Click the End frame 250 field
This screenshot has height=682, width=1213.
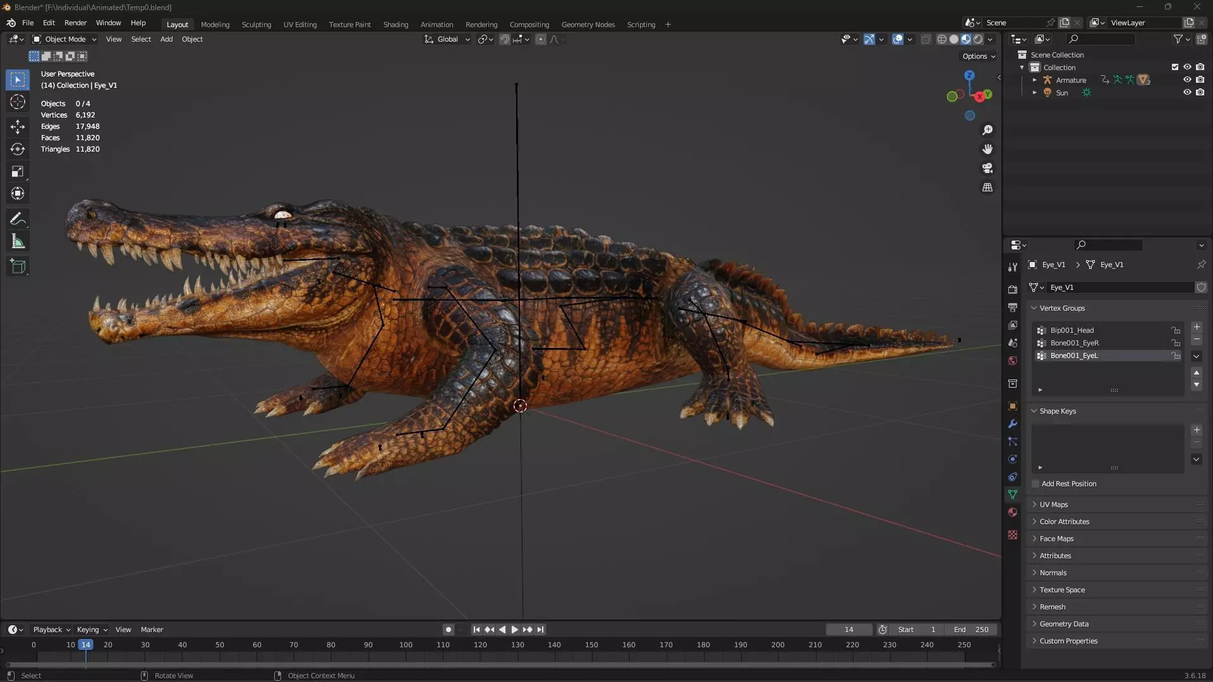[971, 630]
